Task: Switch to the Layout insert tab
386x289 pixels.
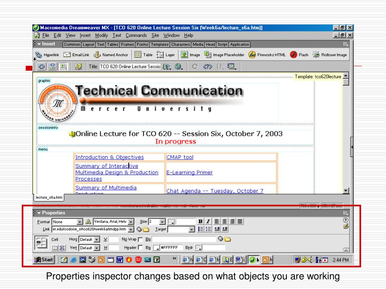Action: coord(88,44)
